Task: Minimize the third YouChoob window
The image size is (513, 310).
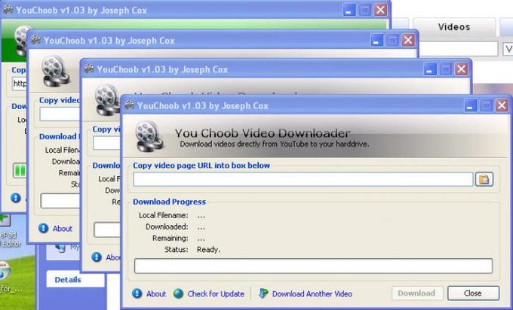Action: tap(430, 69)
